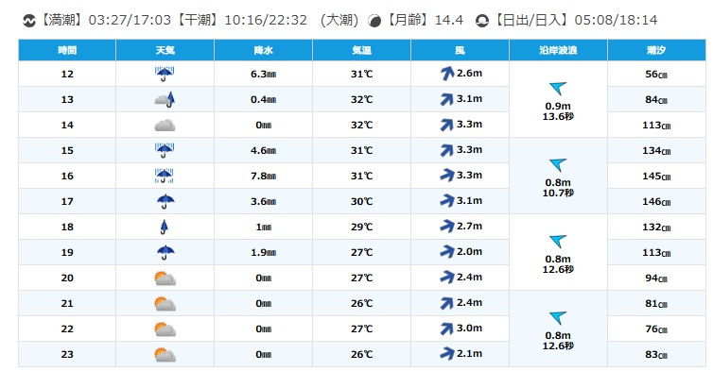
Task: Click the wind direction arrow for 2.6m
Action: point(447,74)
